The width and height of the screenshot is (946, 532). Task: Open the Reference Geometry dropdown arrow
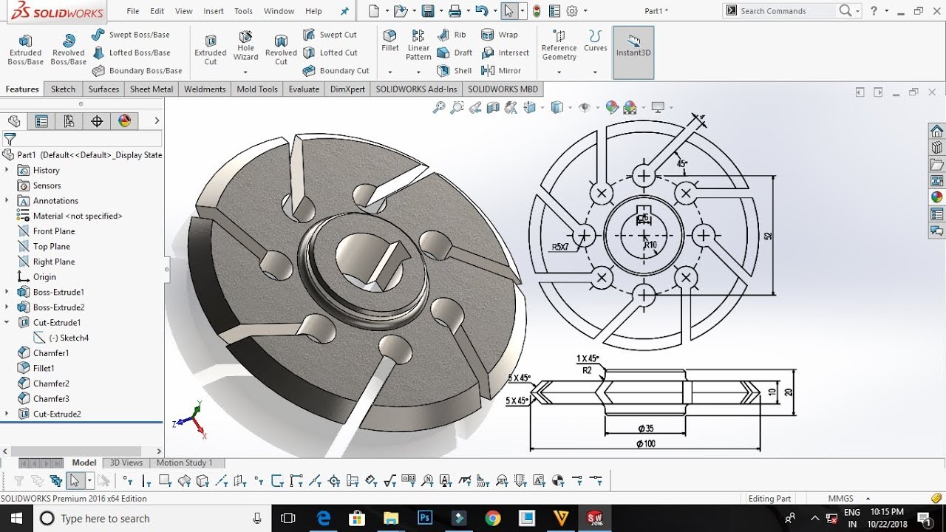[x=559, y=72]
